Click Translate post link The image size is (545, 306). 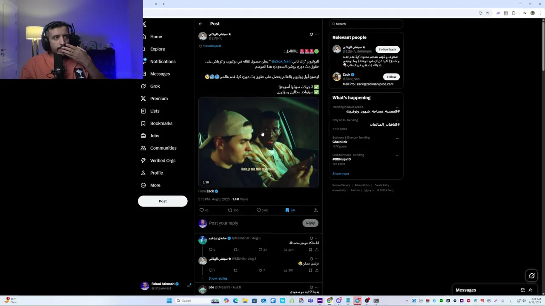(x=212, y=46)
